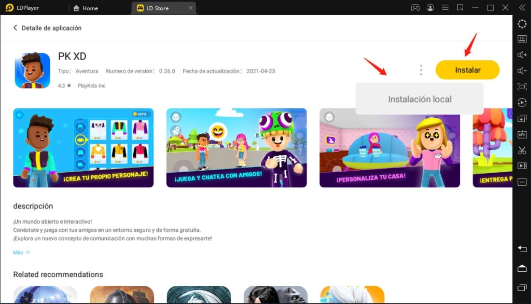Open the ¡PERSONALIZA TU CASA! screenshot

point(389,148)
